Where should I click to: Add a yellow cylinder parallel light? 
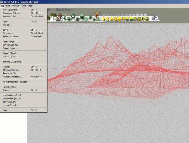(112, 19)
